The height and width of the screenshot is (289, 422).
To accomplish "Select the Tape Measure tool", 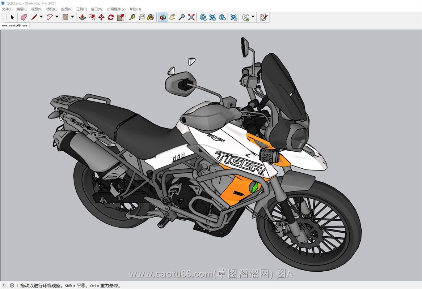I will 132,17.
